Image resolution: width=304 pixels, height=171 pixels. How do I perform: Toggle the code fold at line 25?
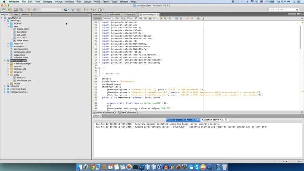(x=99, y=68)
